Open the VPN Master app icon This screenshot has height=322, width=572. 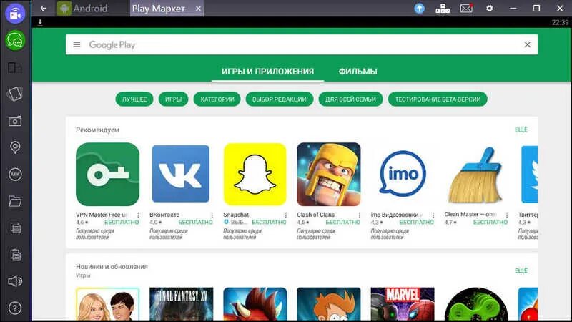pyautogui.click(x=108, y=174)
